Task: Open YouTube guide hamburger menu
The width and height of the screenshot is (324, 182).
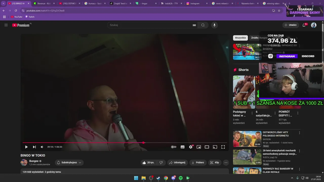Action: (x=6, y=25)
